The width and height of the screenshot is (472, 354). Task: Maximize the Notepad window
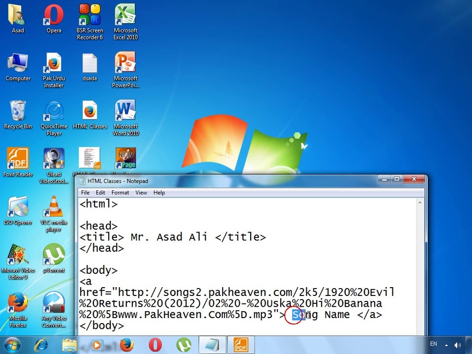[397, 179]
